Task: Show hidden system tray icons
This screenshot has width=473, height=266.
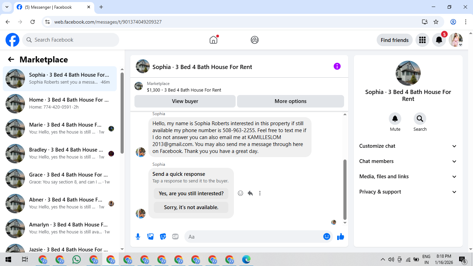Action: pyautogui.click(x=383, y=259)
